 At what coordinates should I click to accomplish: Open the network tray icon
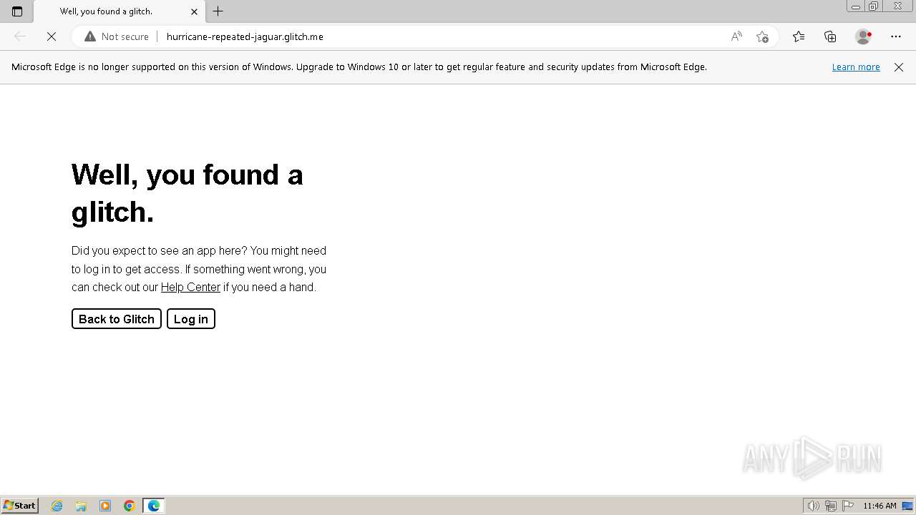tap(831, 506)
